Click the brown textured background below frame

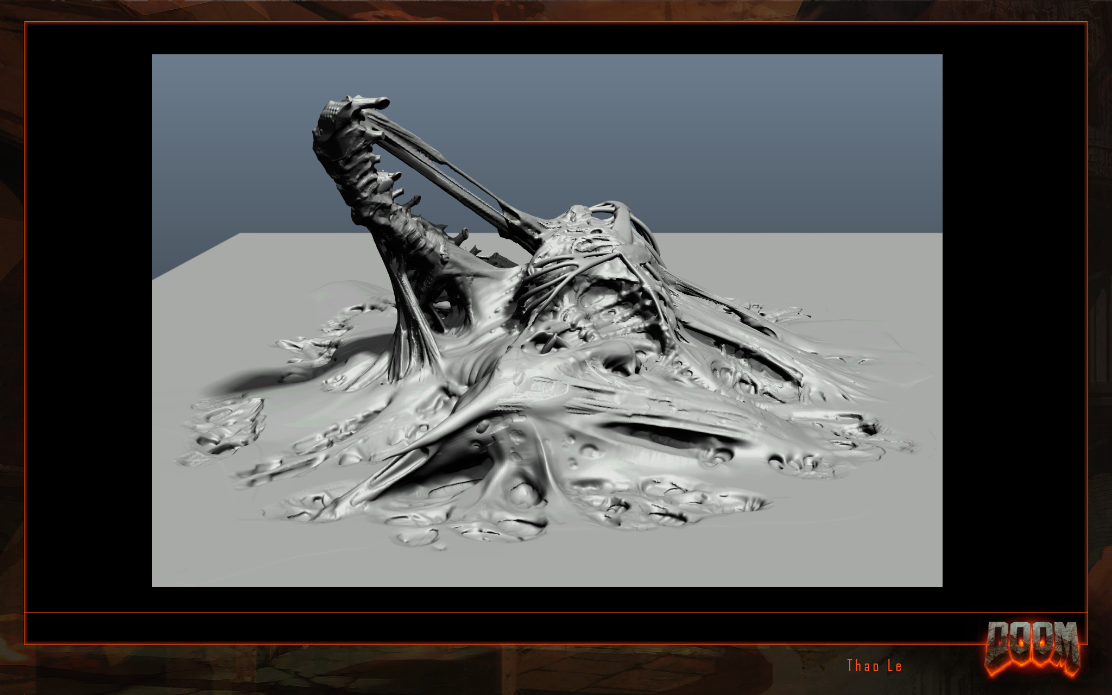click(434, 671)
